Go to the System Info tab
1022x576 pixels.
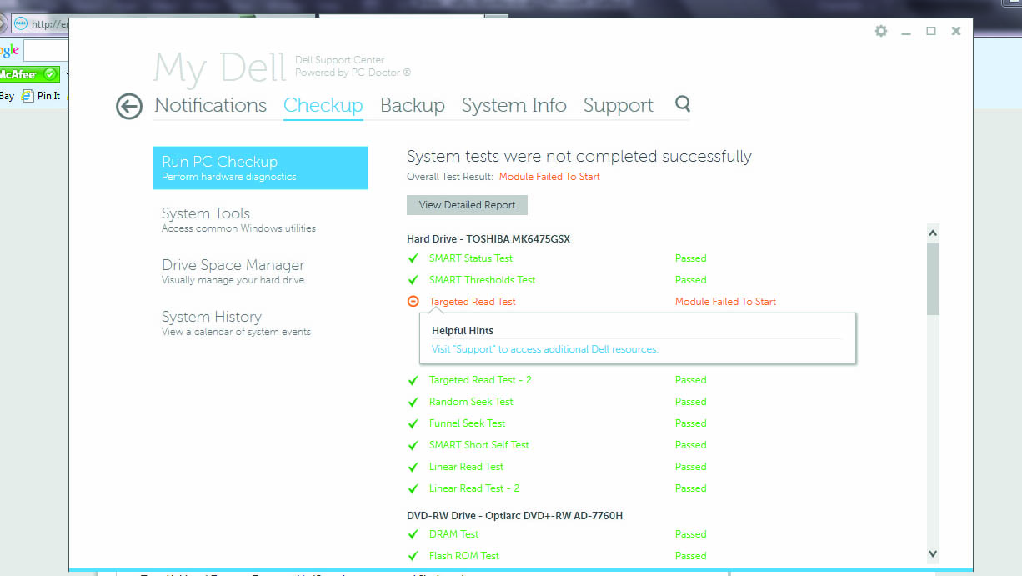coord(514,105)
